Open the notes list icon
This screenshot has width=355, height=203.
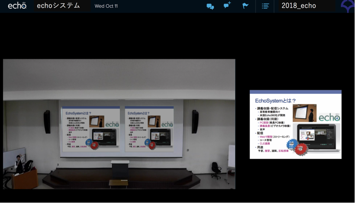266,6
